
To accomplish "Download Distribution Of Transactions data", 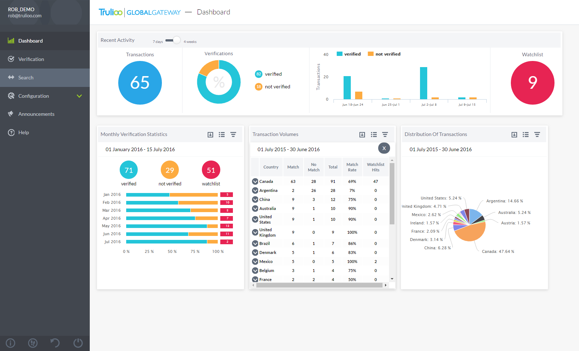I will click(x=514, y=135).
